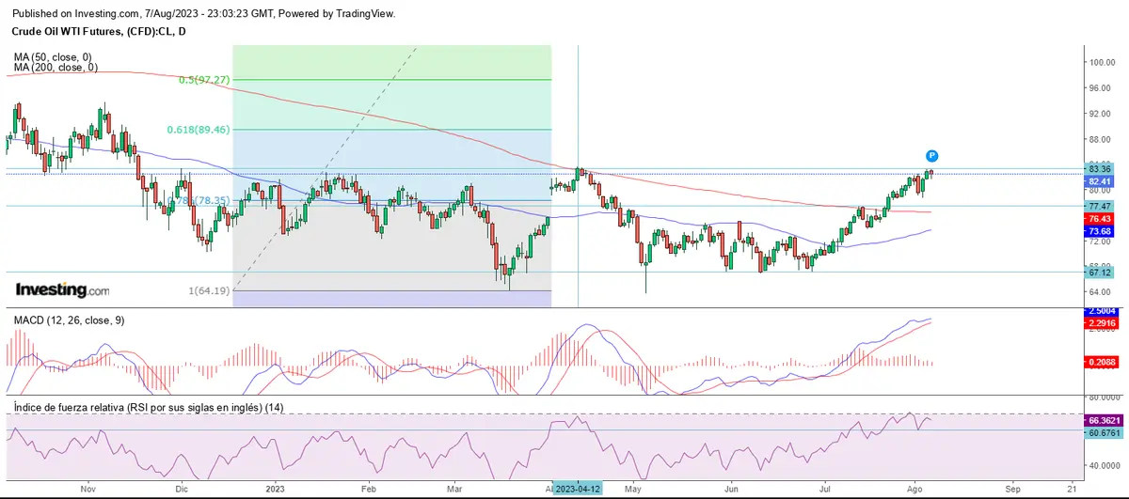
Task: Click the 2023-04-12 date label on time axis
Action: click(x=578, y=490)
